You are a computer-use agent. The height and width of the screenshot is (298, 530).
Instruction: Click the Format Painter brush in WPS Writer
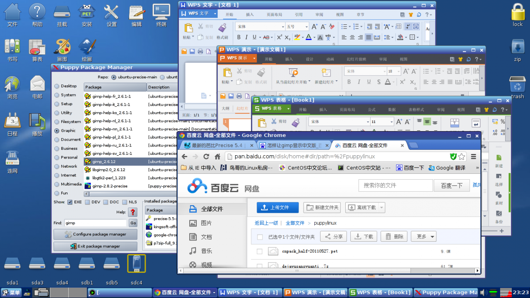pos(222,28)
